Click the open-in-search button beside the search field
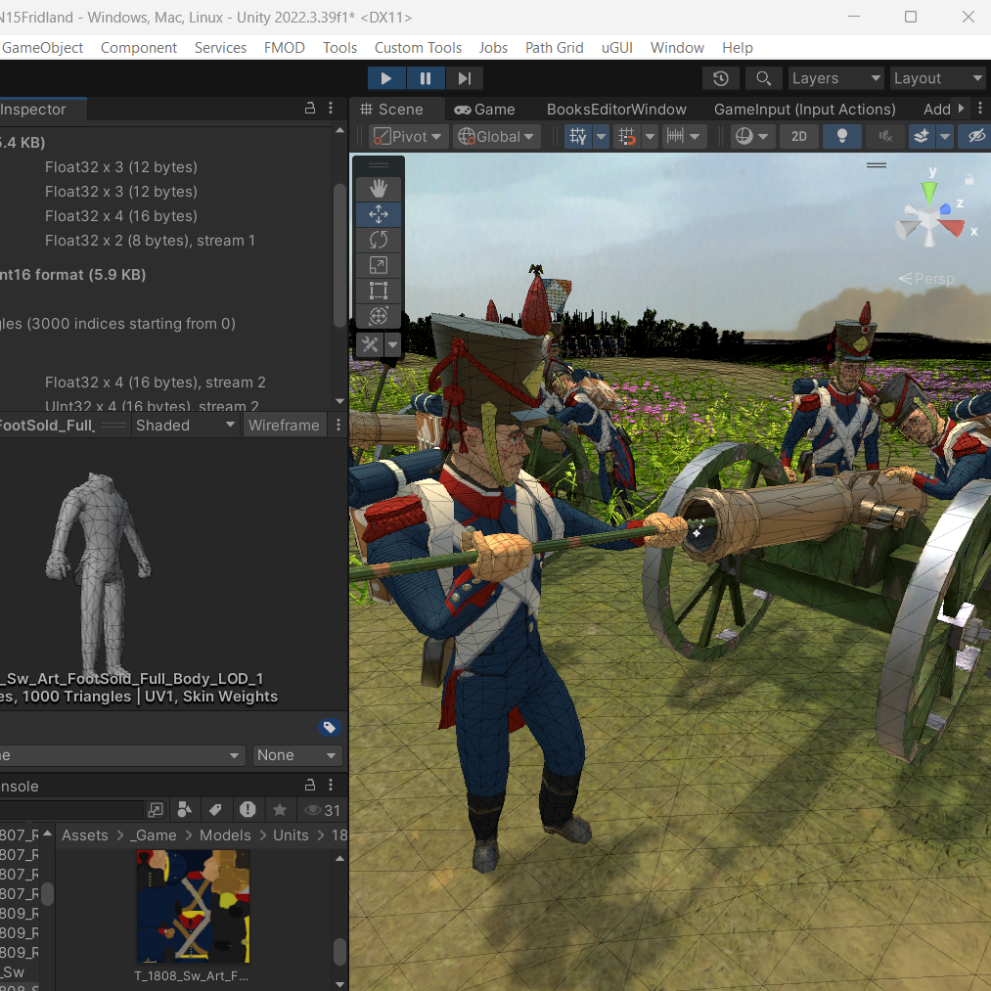Image resolution: width=991 pixels, height=991 pixels. [x=156, y=810]
